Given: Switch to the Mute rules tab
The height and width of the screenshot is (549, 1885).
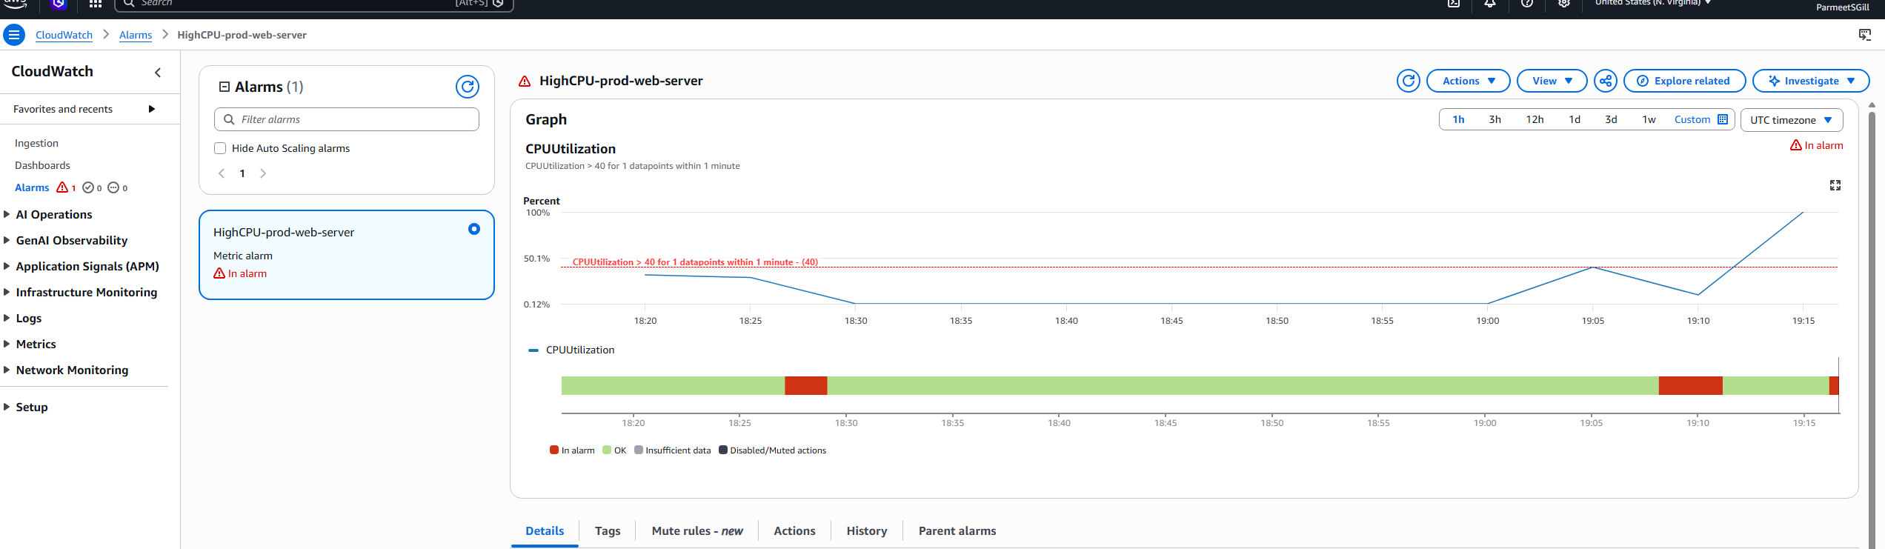Looking at the screenshot, I should tap(697, 531).
